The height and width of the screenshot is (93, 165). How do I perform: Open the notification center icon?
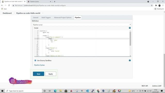point(162,91)
